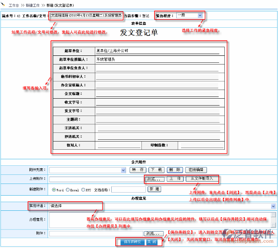278x248 pixels.
Task: Click the 新建 attachment button
Action: point(154,189)
